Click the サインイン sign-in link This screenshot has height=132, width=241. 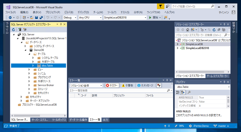click(224, 12)
